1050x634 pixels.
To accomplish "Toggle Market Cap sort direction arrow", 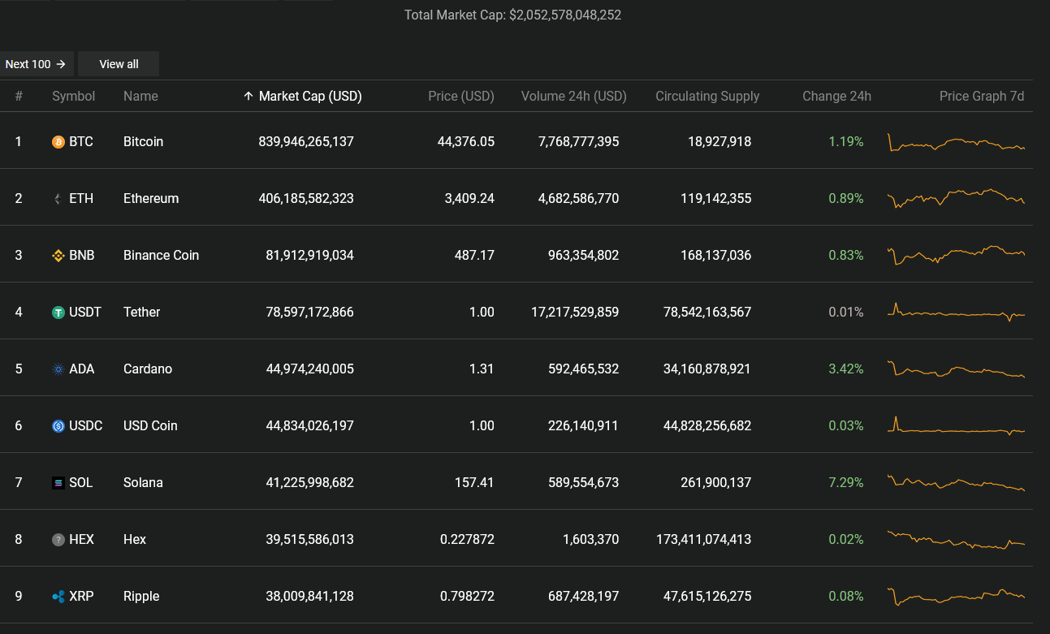I will tap(248, 96).
